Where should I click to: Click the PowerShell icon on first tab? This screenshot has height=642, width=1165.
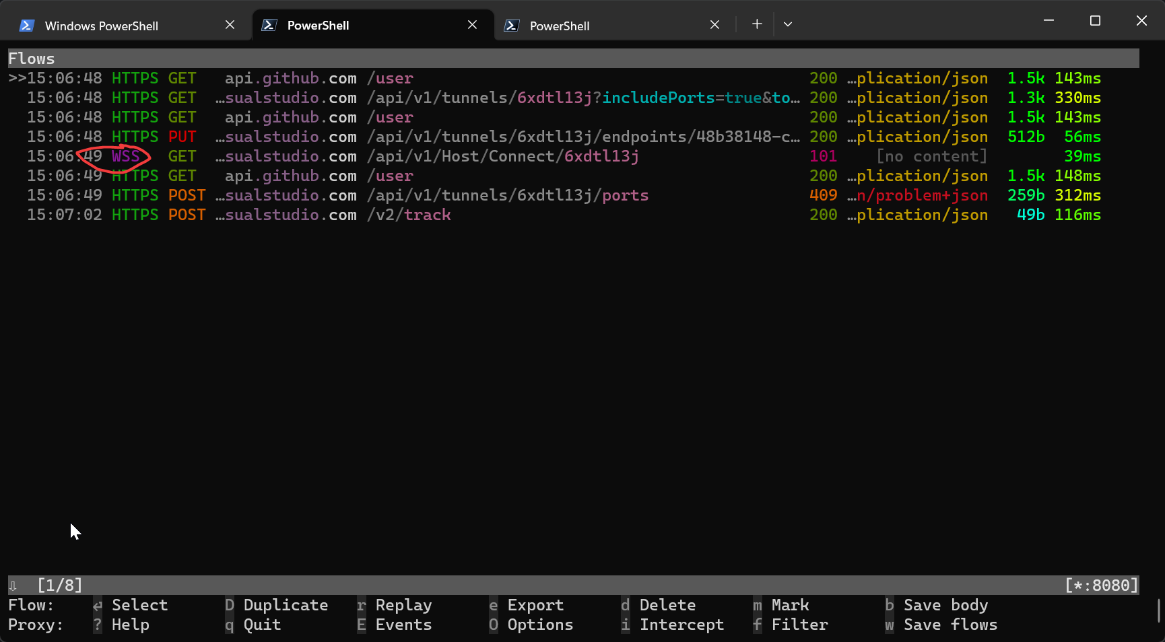[x=26, y=26]
